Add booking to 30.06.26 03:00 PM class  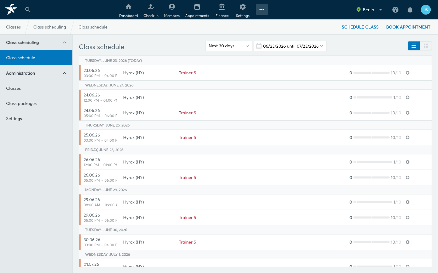(408, 242)
